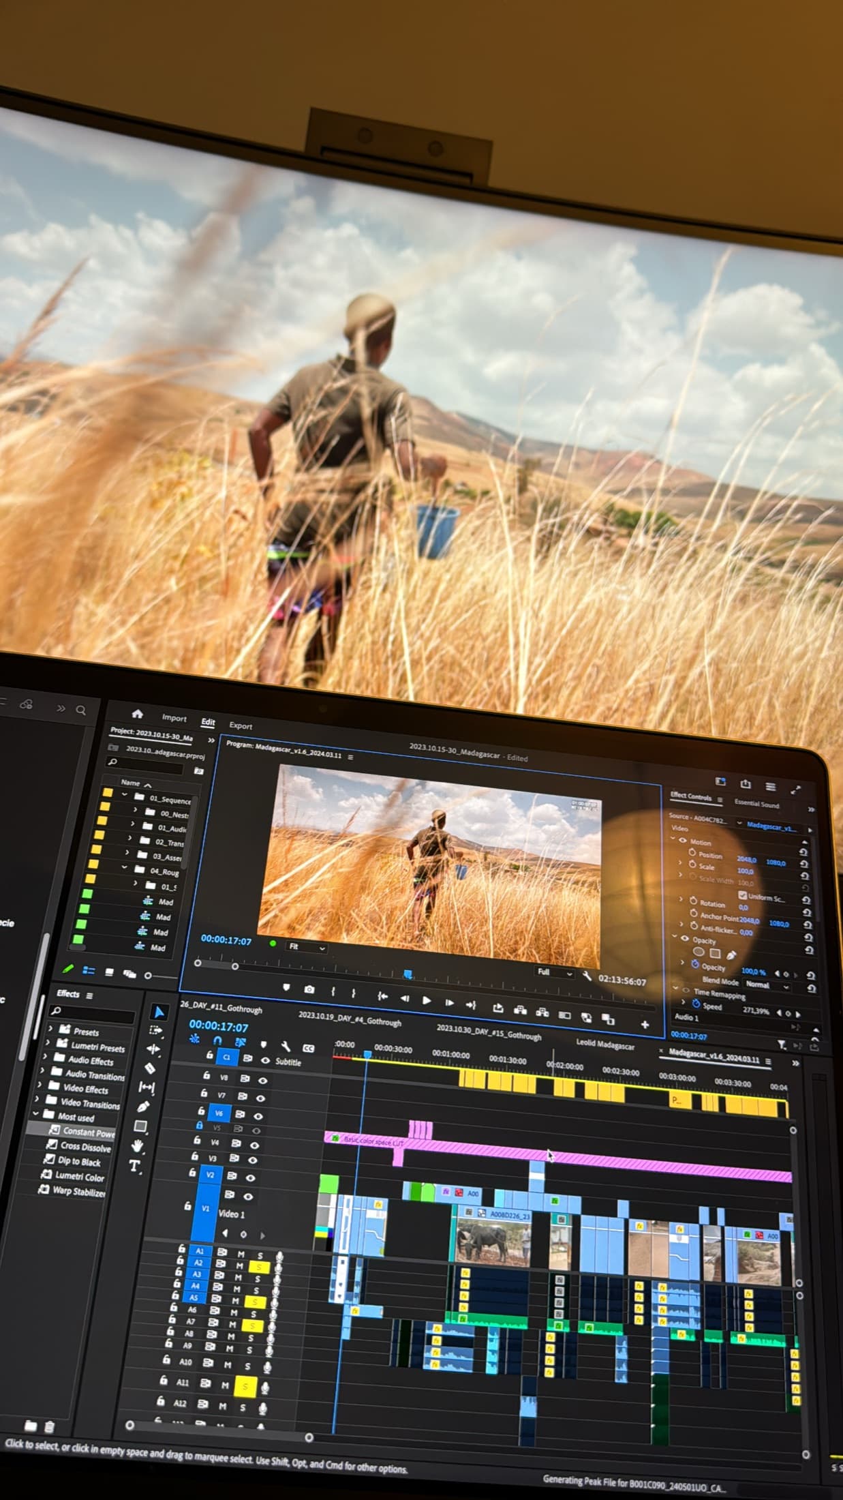Image resolution: width=843 pixels, height=1500 pixels.
Task: Select the Rectangle tool
Action: (140, 1126)
